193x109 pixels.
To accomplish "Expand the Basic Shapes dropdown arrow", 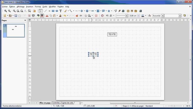I will [x=84, y=11].
